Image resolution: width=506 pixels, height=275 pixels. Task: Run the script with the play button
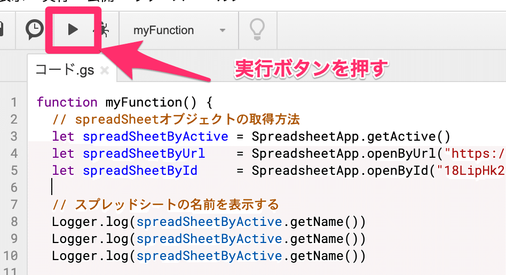pyautogui.click(x=73, y=30)
